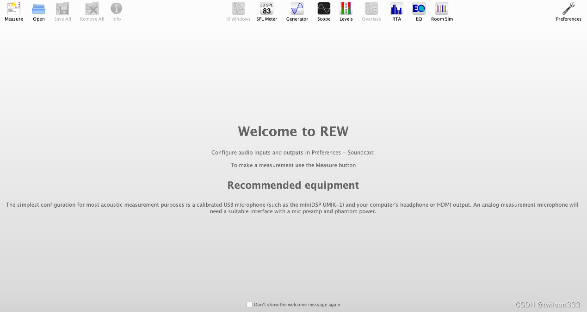Open the SPL Meter
Image resolution: width=587 pixels, height=312 pixels.
click(x=267, y=8)
